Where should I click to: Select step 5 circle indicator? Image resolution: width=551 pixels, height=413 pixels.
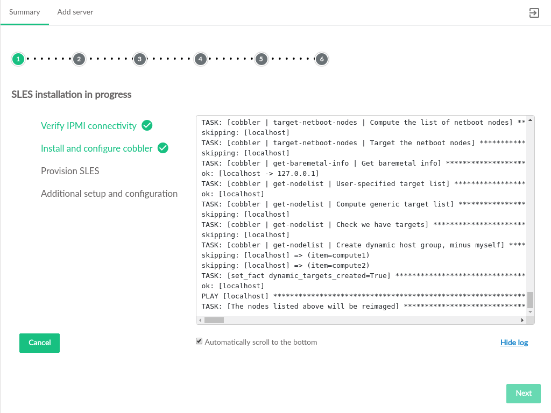point(262,59)
